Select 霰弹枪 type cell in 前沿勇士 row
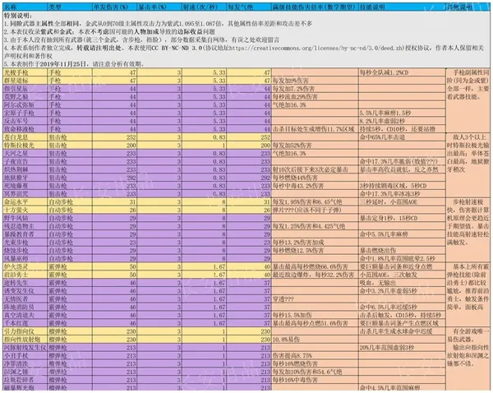 click(70, 275)
